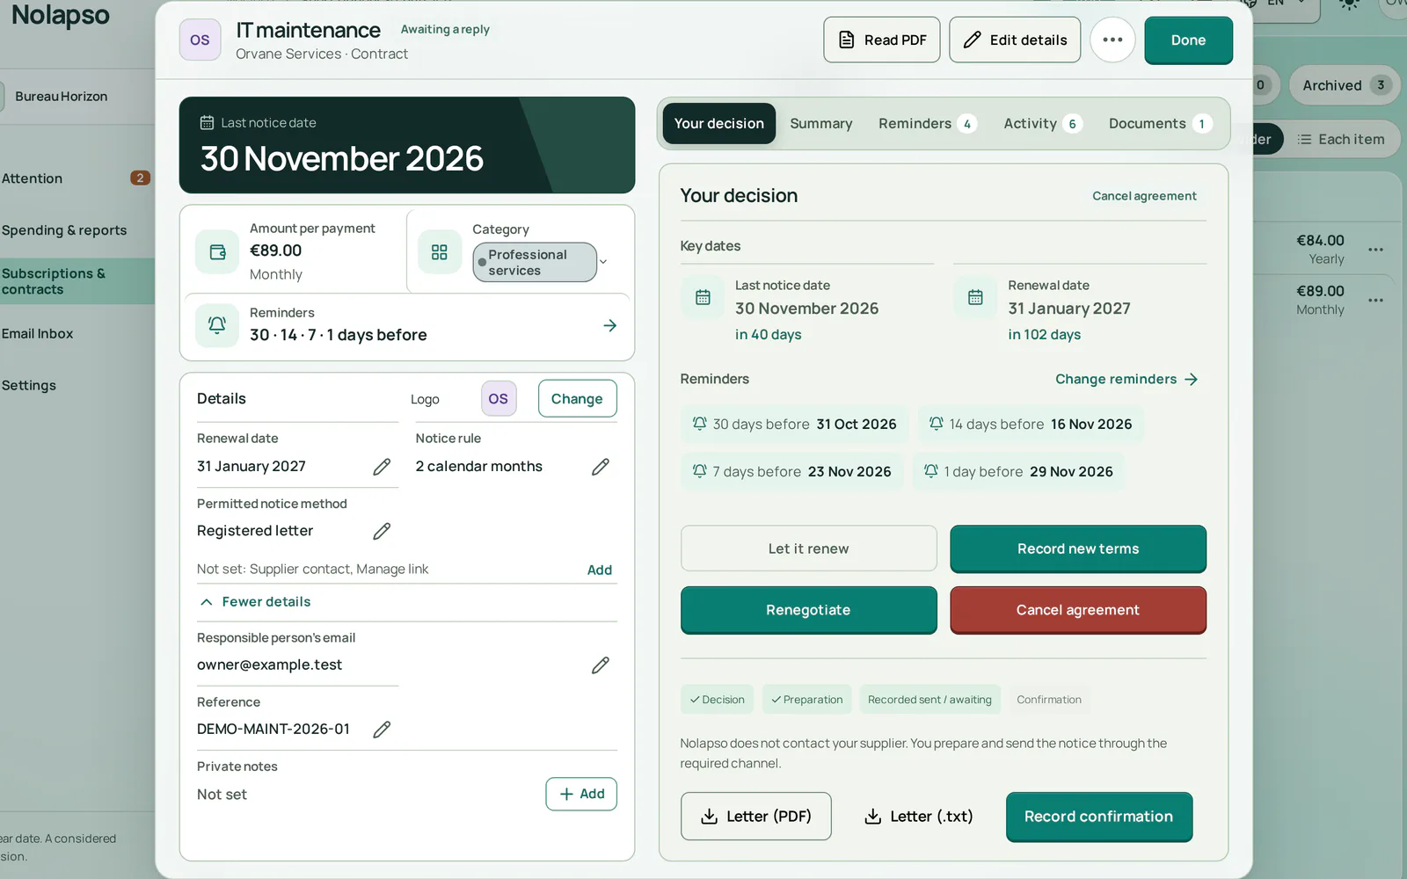The image size is (1407, 879).
Task: Open Subscriptions & contracts in sidebar
Action: (x=77, y=281)
